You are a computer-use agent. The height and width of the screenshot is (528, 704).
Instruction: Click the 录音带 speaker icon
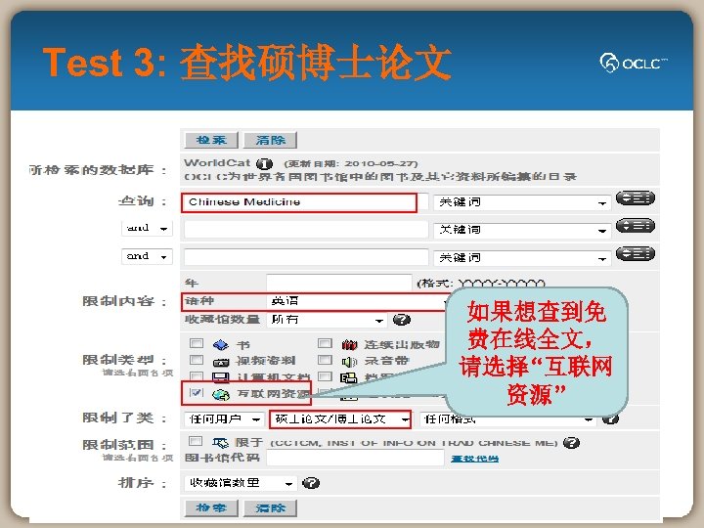click(x=349, y=362)
